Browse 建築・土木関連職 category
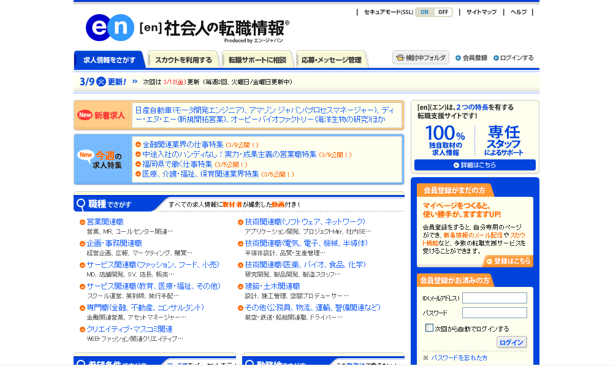This screenshot has height=366, width=613. point(273,286)
